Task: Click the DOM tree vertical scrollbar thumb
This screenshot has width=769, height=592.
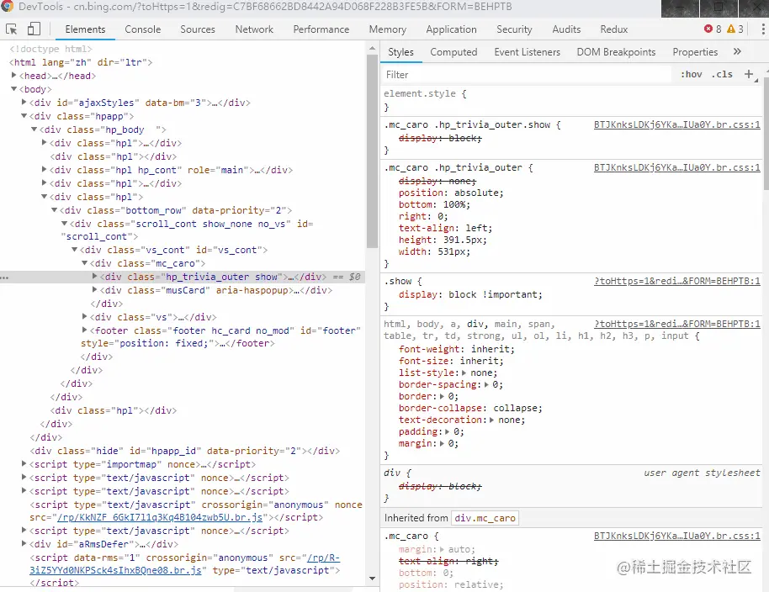Action: [x=372, y=151]
